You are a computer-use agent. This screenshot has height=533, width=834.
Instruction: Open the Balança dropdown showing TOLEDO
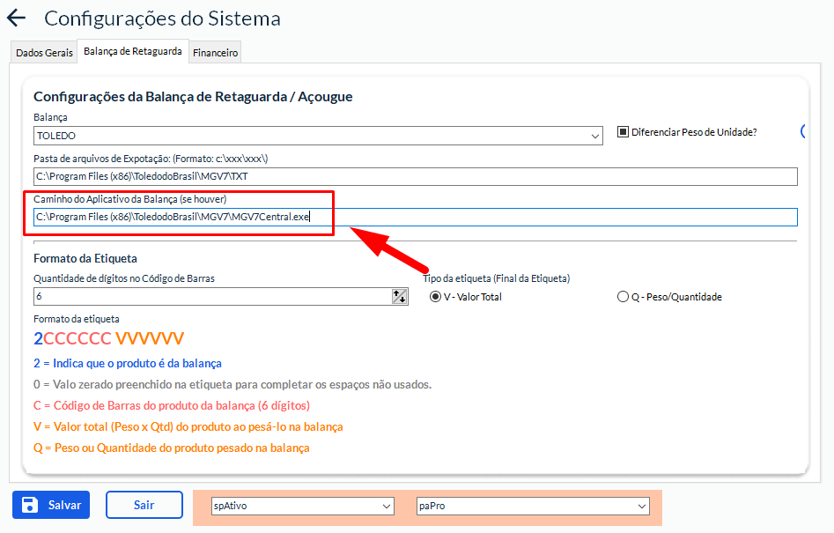click(x=317, y=136)
